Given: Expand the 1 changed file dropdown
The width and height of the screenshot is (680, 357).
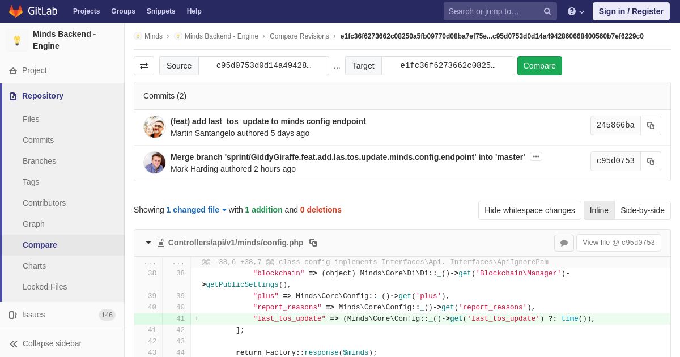Looking at the screenshot, I should [197, 210].
